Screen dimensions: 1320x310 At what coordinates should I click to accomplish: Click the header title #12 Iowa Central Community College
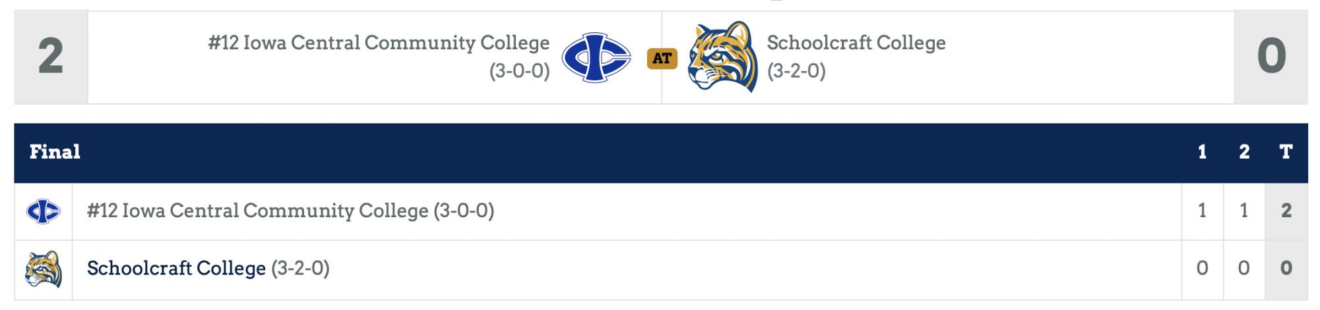[x=379, y=43]
